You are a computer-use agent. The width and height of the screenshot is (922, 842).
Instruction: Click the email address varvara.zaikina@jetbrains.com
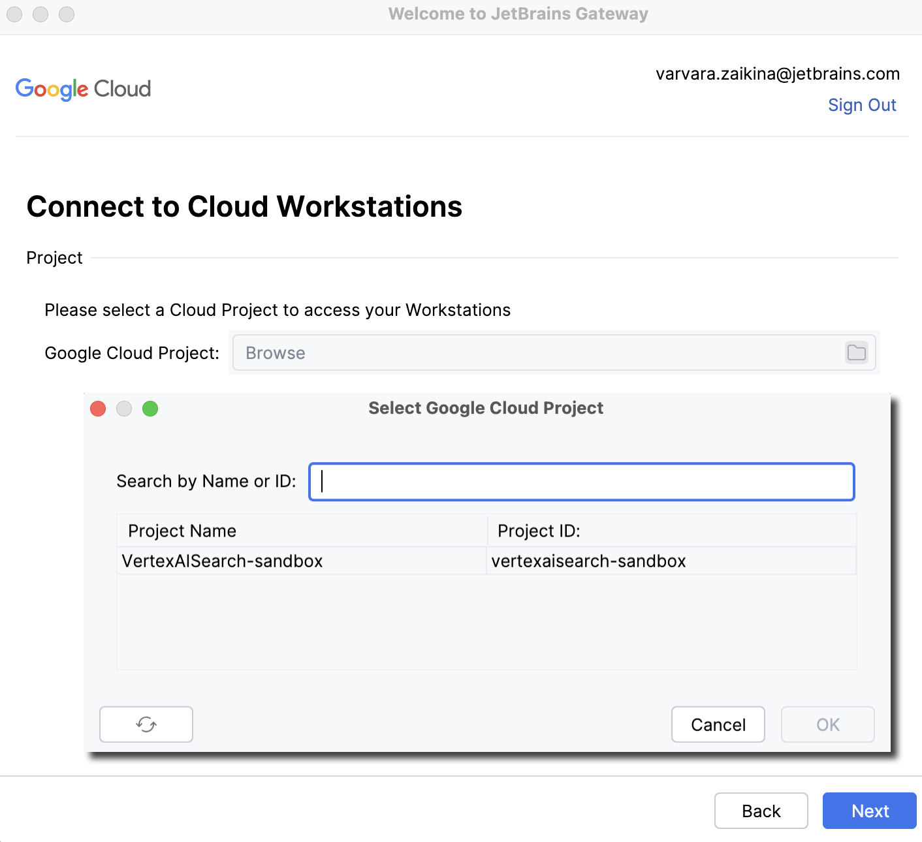point(778,73)
